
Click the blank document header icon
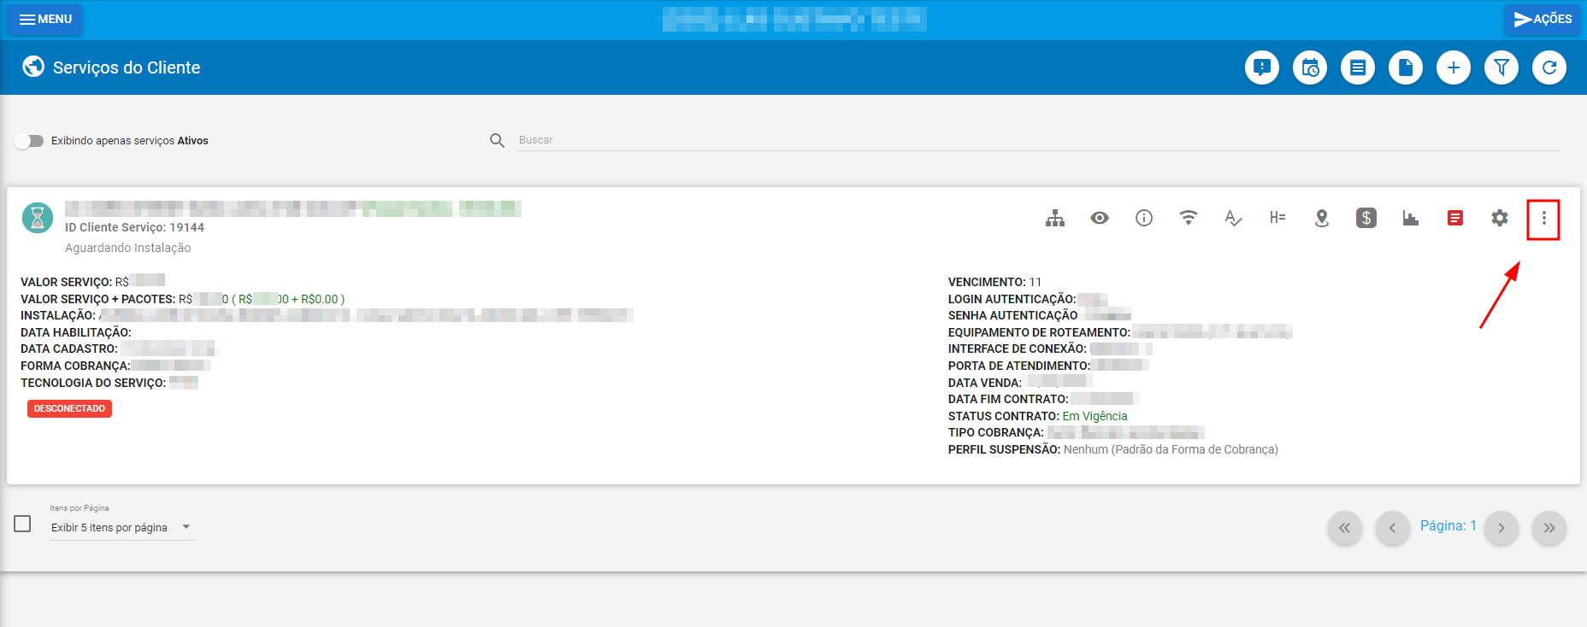click(1406, 67)
